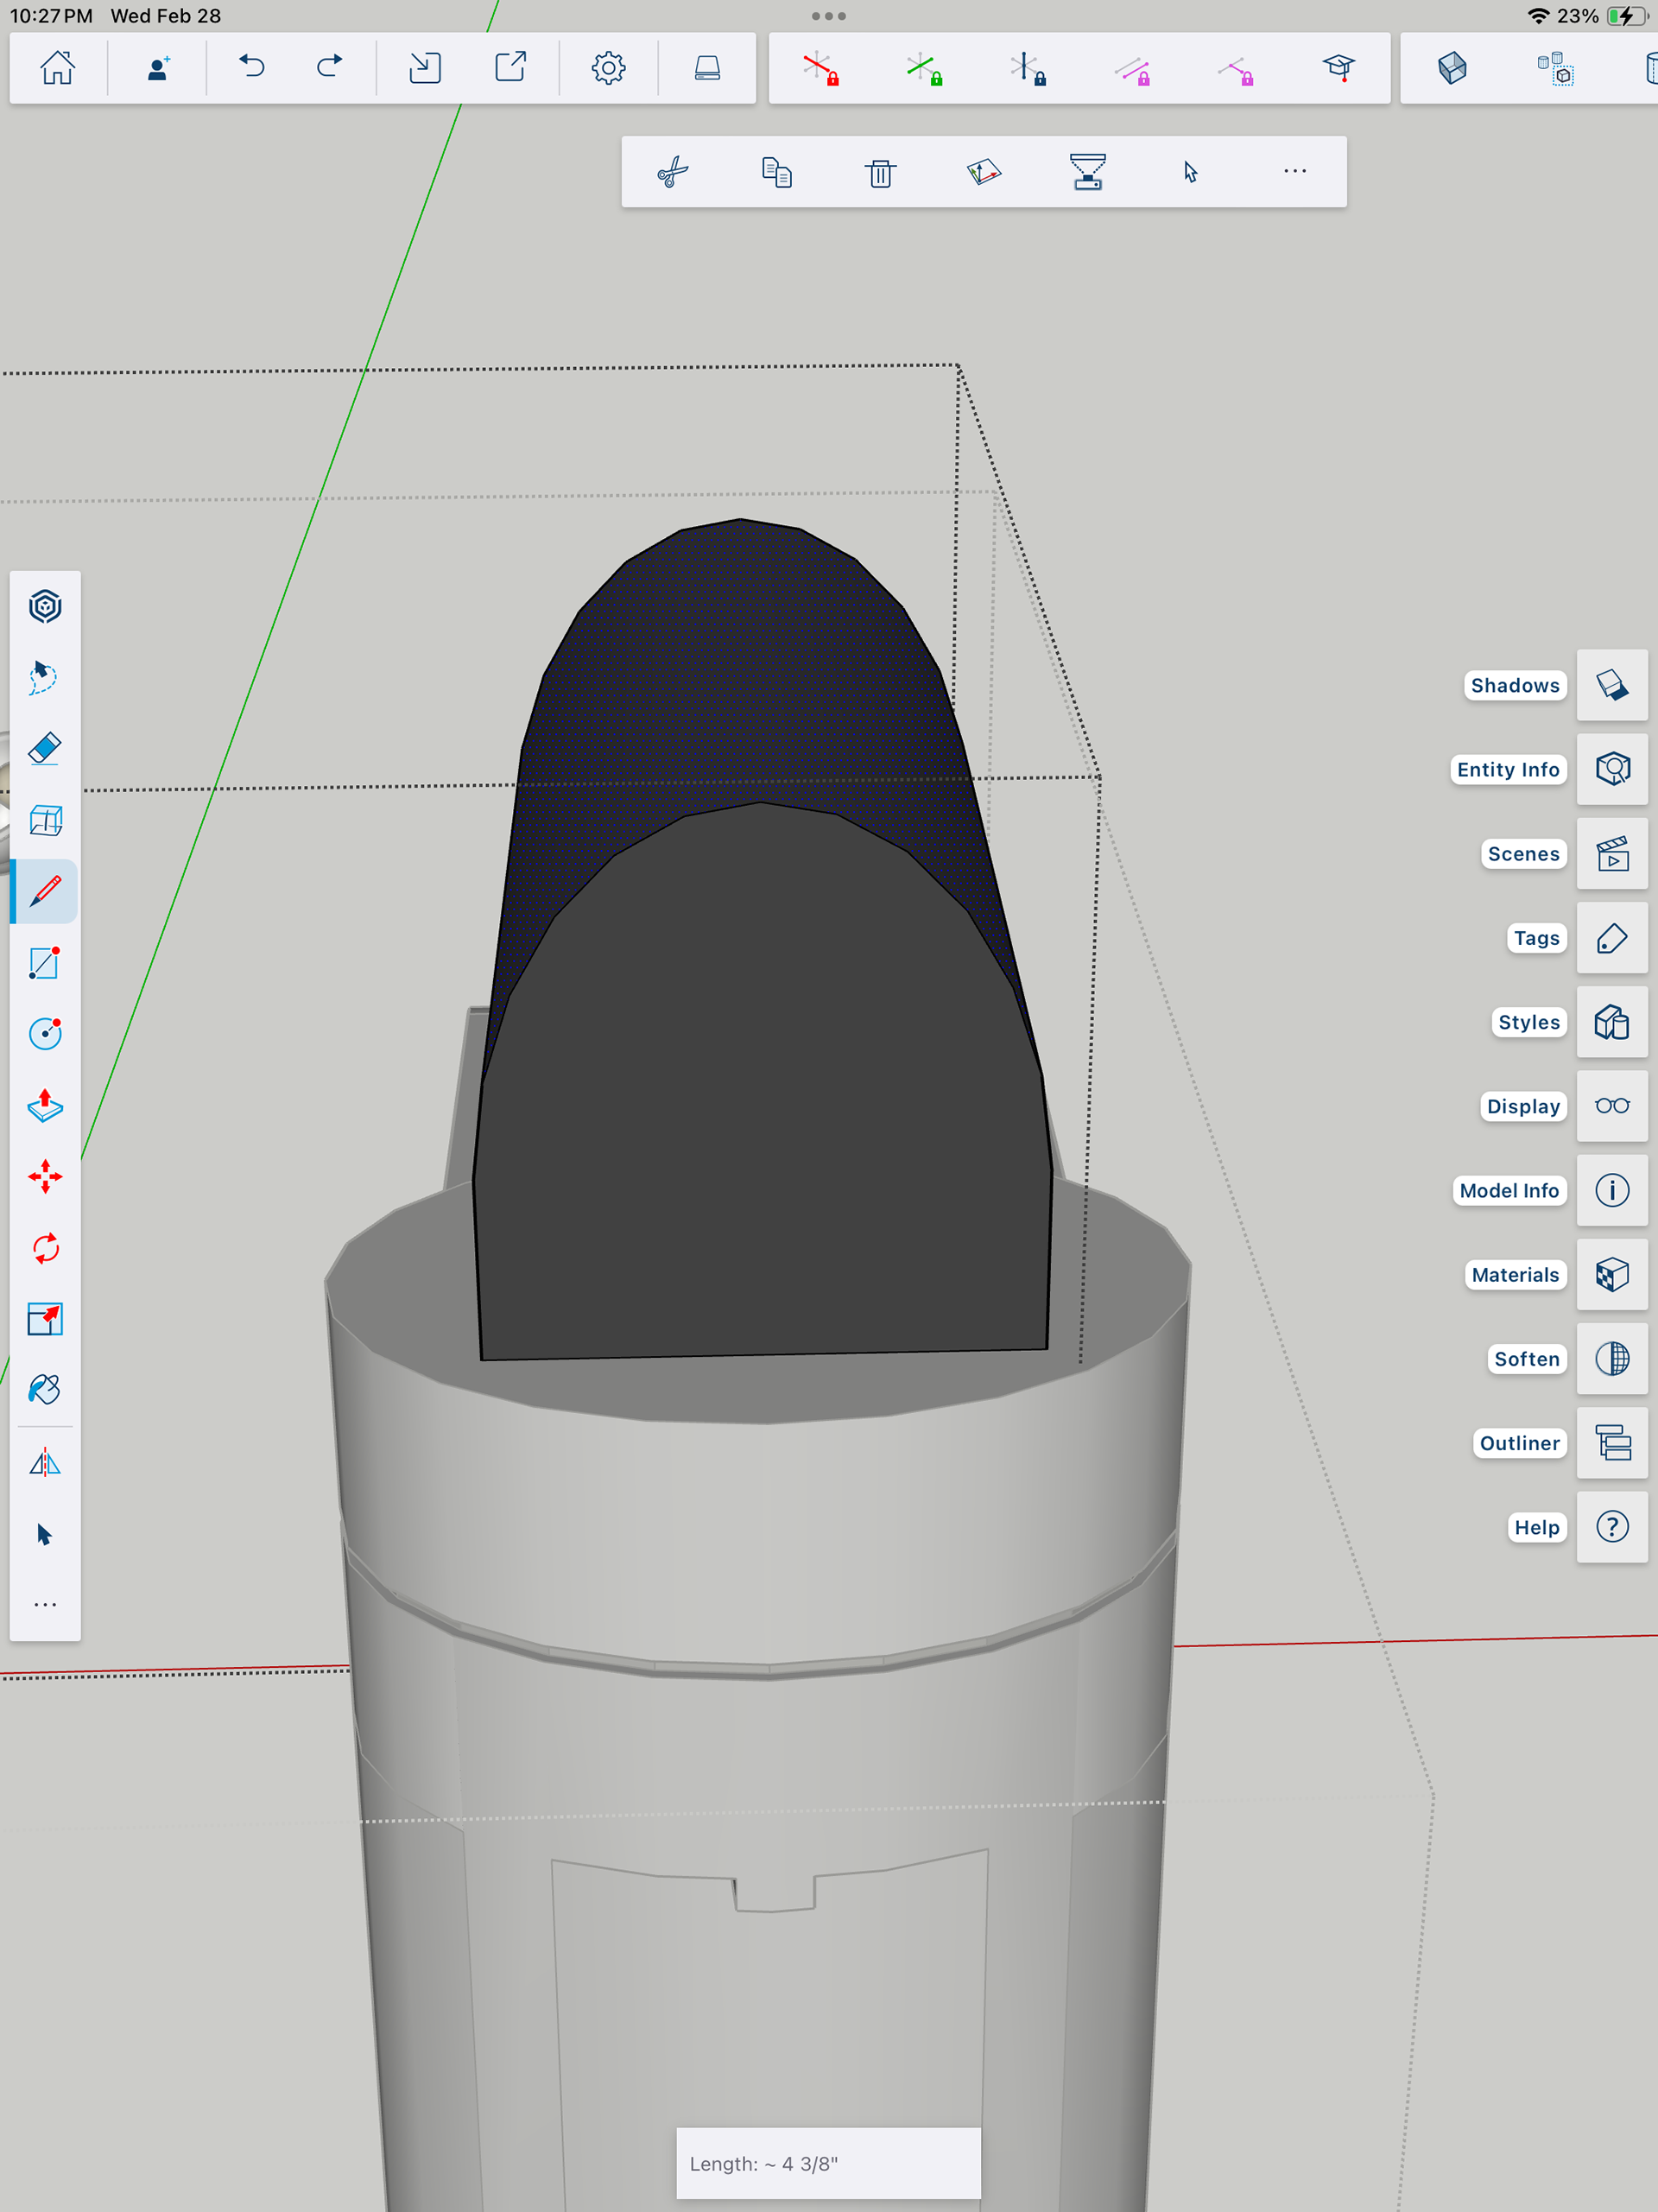Select the Arc tool
This screenshot has height=2212, width=1658.
pos(45,1033)
